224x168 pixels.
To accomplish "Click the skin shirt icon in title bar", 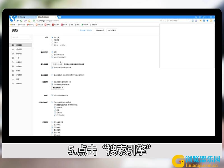I will tap(204, 17).
